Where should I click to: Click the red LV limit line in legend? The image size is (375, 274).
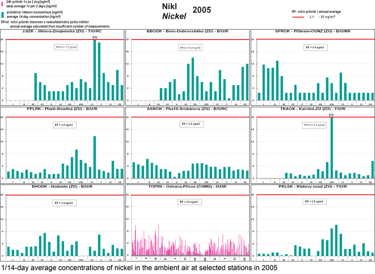click(298, 17)
